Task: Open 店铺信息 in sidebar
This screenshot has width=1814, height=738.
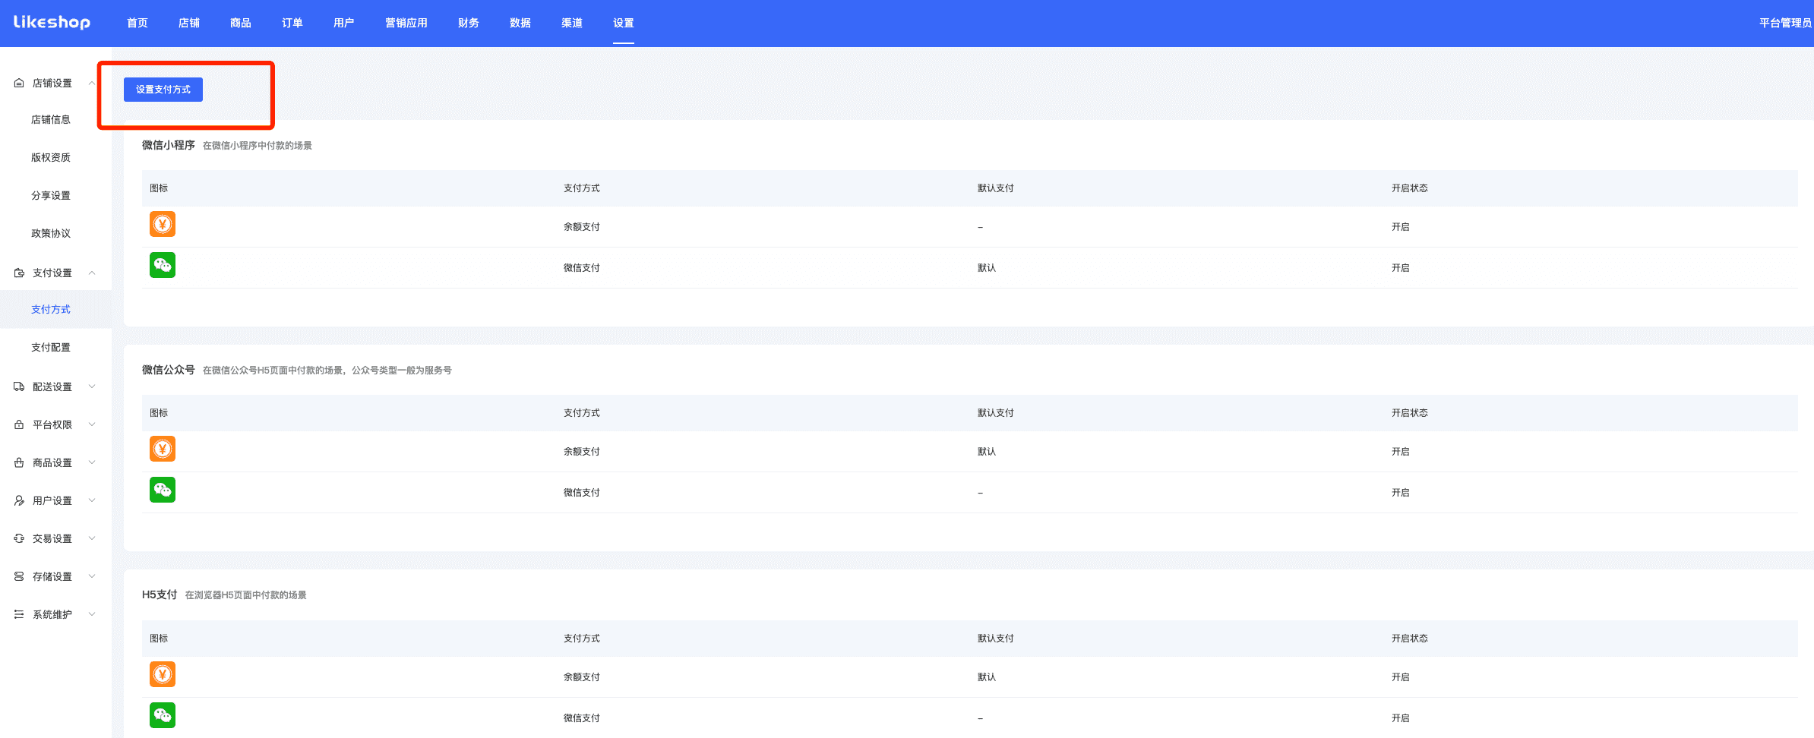Action: 51,119
